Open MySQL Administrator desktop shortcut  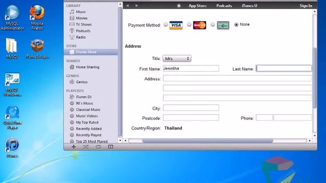click(12, 18)
